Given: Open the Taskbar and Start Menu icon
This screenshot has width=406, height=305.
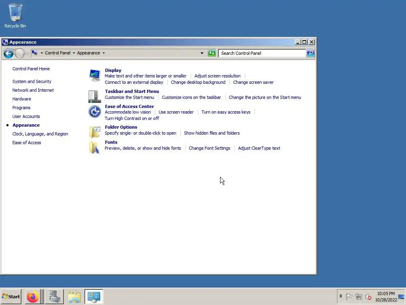Looking at the screenshot, I should pos(94,97).
